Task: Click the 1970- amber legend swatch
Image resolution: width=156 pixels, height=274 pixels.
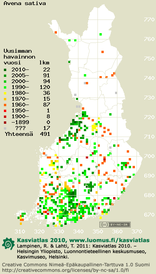Action: (x=5, y=99)
